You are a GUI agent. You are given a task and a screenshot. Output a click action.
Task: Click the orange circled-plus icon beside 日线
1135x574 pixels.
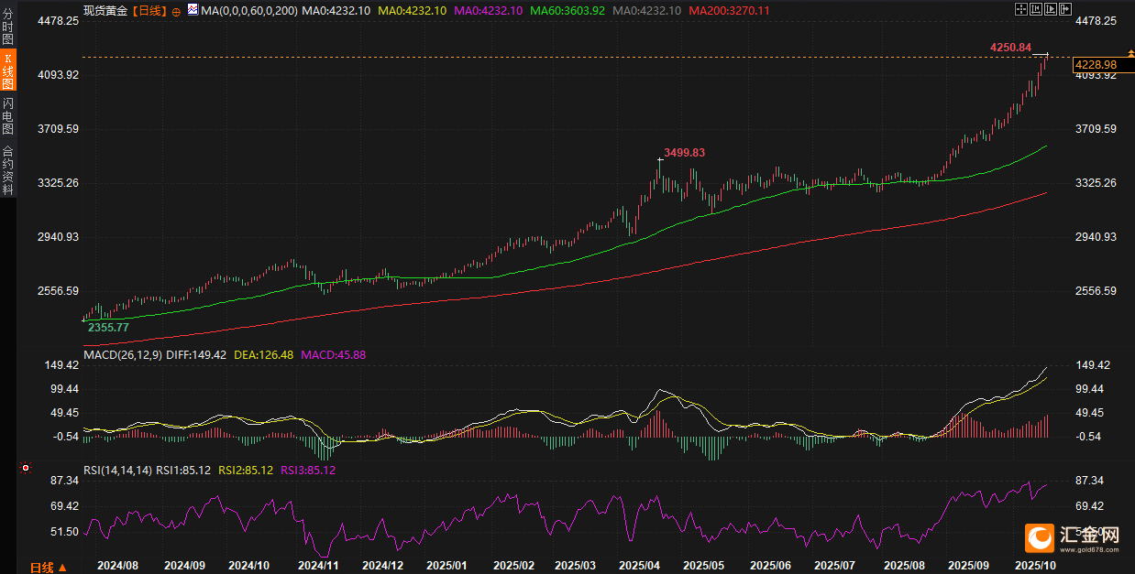176,11
